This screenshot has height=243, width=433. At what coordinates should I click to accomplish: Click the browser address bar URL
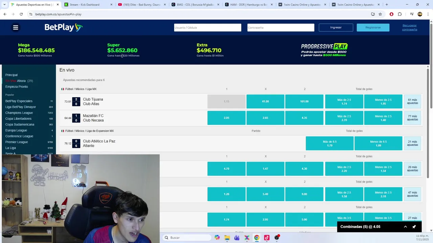(x=58, y=14)
